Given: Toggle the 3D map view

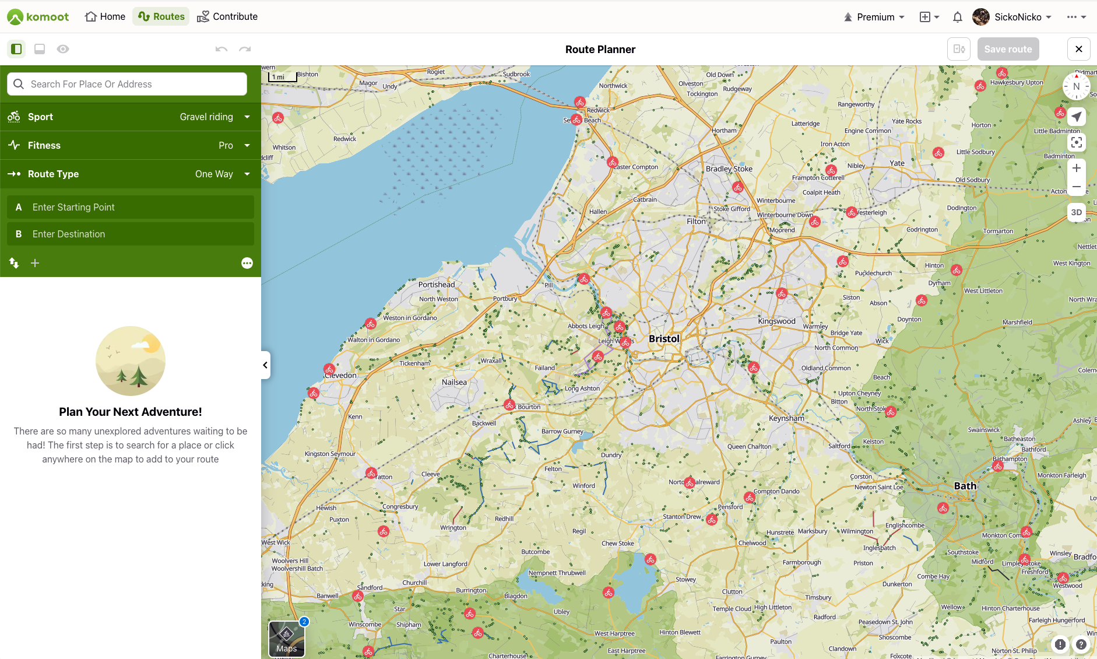Looking at the screenshot, I should click(1077, 212).
